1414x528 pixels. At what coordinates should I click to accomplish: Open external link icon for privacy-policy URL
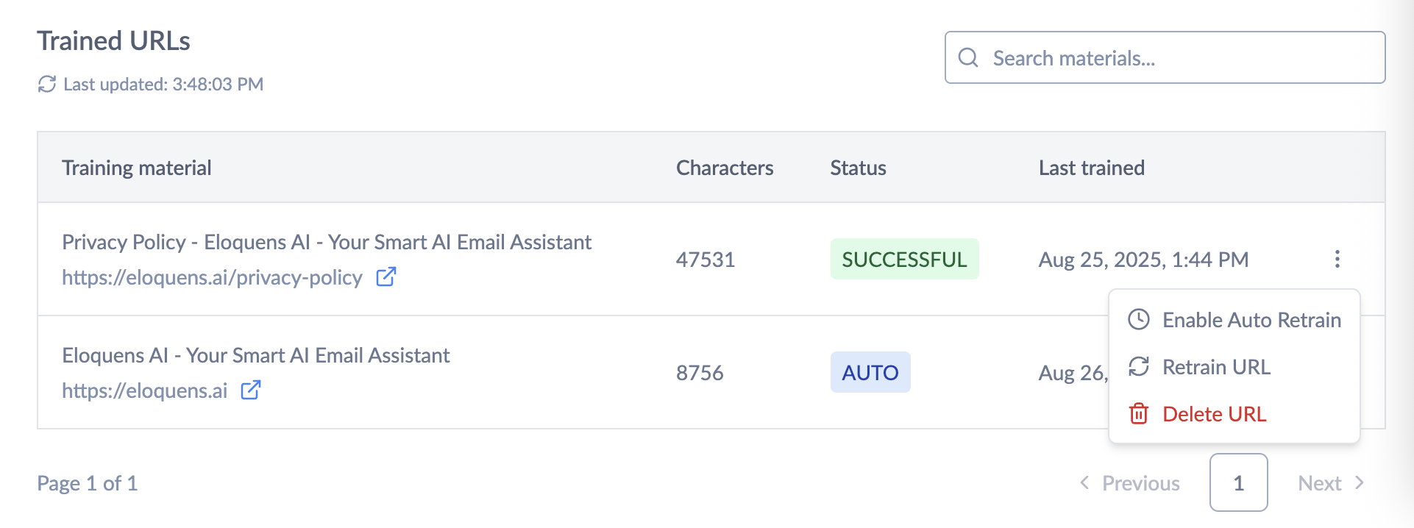click(386, 277)
